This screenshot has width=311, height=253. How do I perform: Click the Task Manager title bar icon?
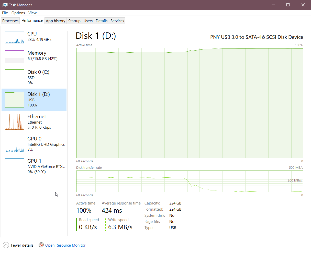pos(5,5)
